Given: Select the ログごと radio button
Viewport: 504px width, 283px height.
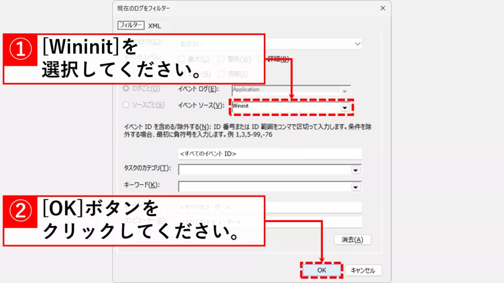Looking at the screenshot, I should pyautogui.click(x=126, y=88).
